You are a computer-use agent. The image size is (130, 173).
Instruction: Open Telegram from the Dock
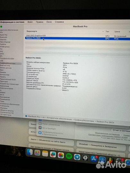click(x=77, y=157)
